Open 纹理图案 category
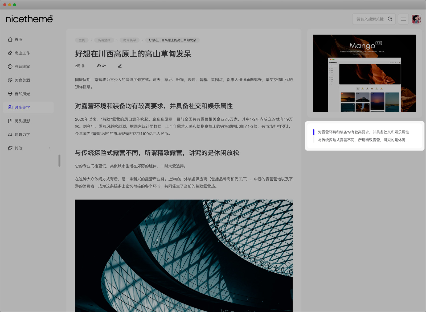426x312 pixels. 28,66
